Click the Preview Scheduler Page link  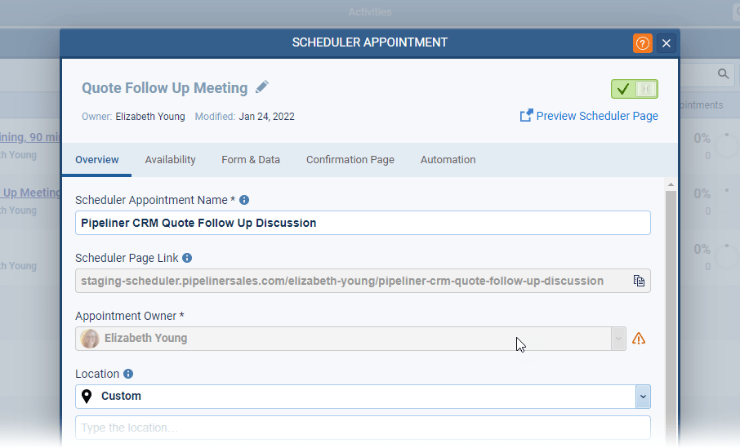(x=597, y=116)
